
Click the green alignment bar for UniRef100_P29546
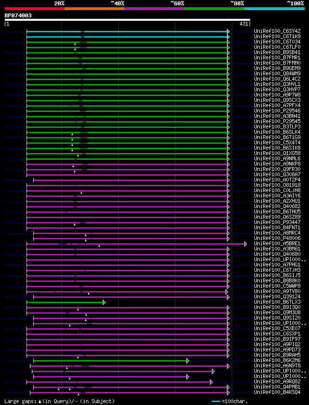pyautogui.click(x=127, y=111)
